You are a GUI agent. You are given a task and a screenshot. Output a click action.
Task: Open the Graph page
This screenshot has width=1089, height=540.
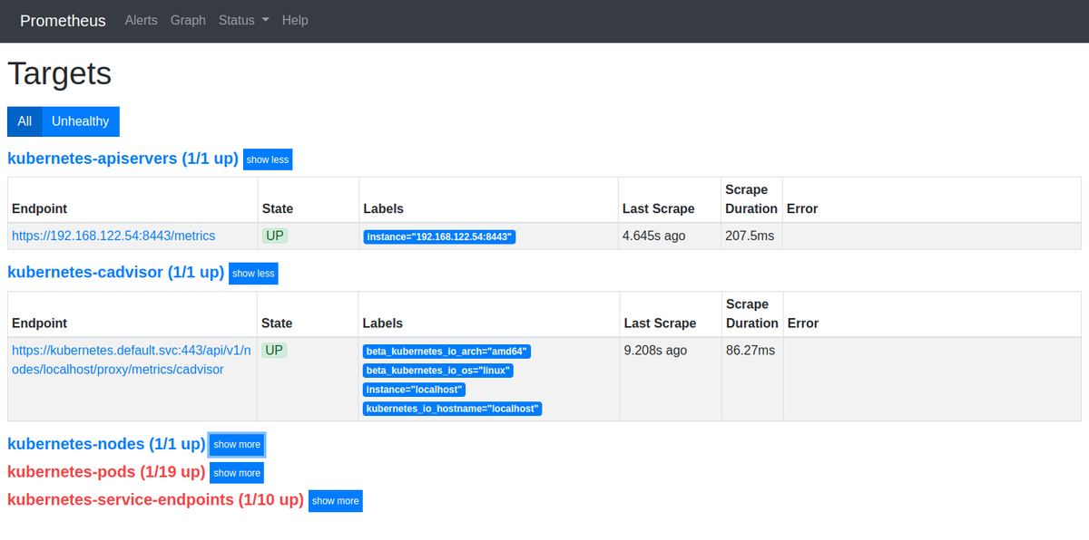click(x=188, y=20)
